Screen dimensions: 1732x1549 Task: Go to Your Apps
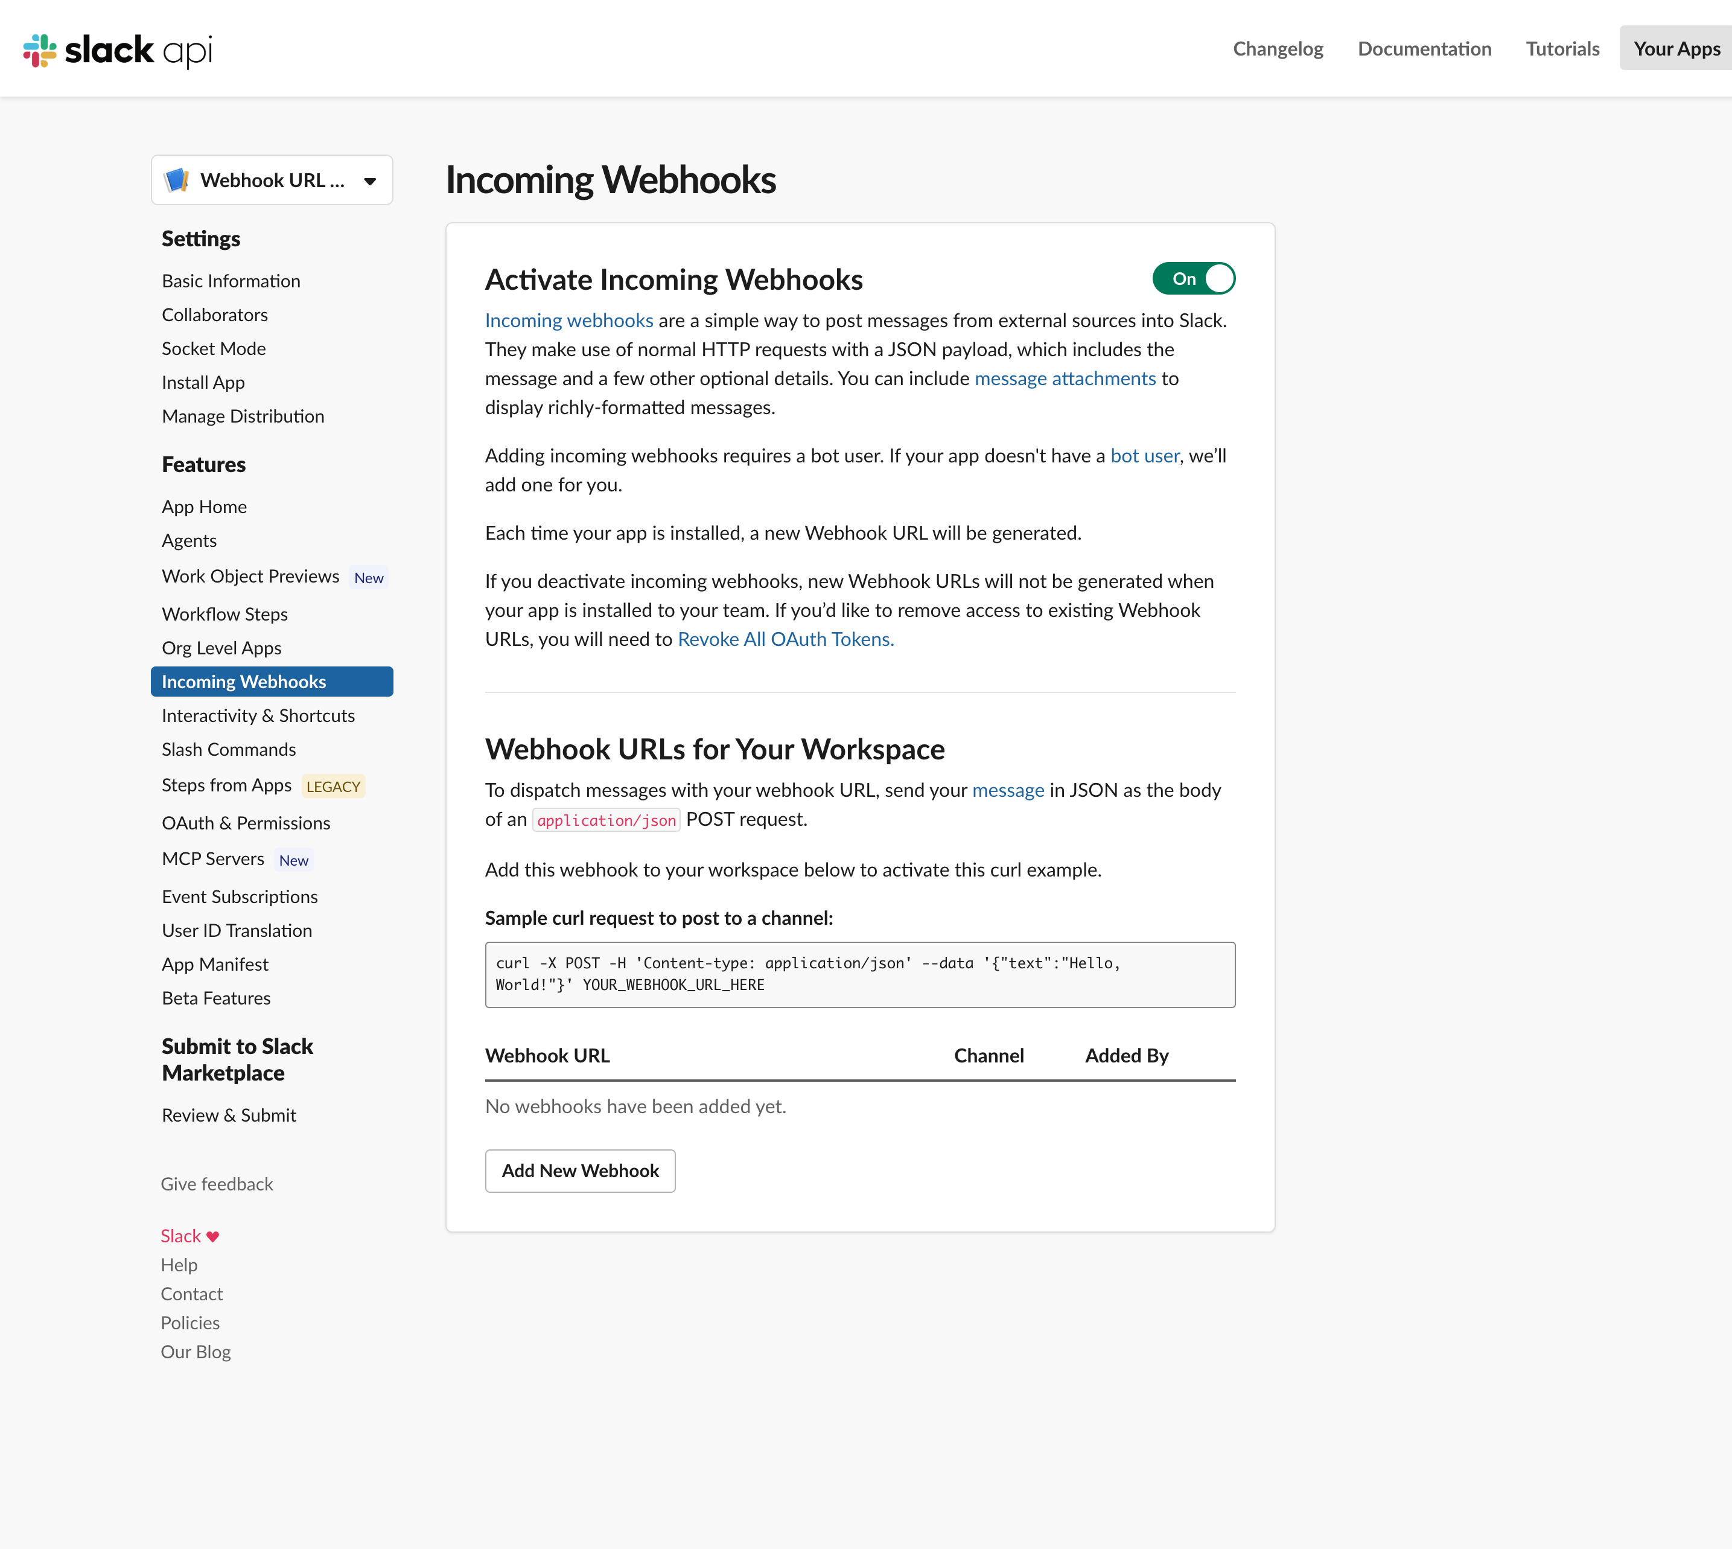coord(1676,48)
